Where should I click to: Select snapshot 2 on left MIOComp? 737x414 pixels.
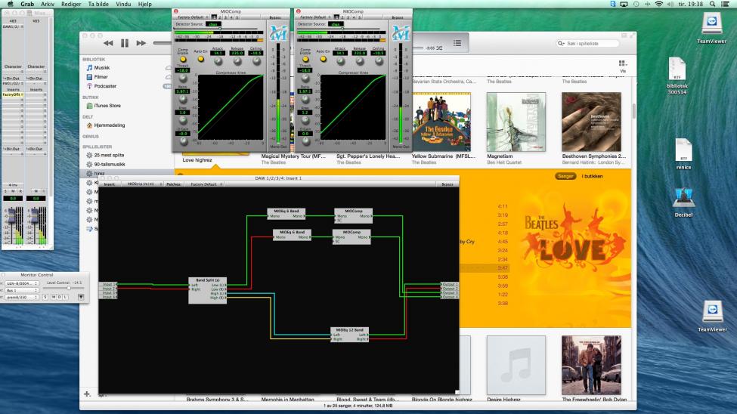click(219, 17)
